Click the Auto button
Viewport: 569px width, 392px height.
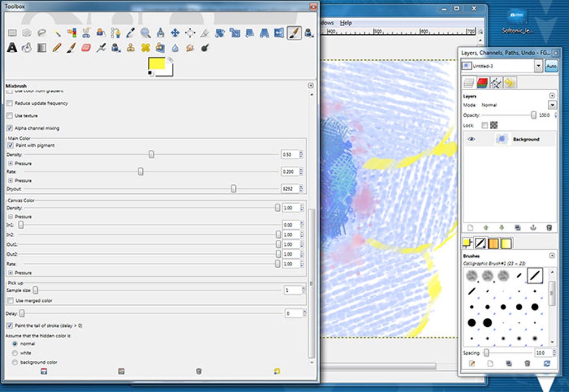tap(551, 66)
